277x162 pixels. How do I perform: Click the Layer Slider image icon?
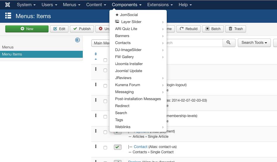coord(117,22)
